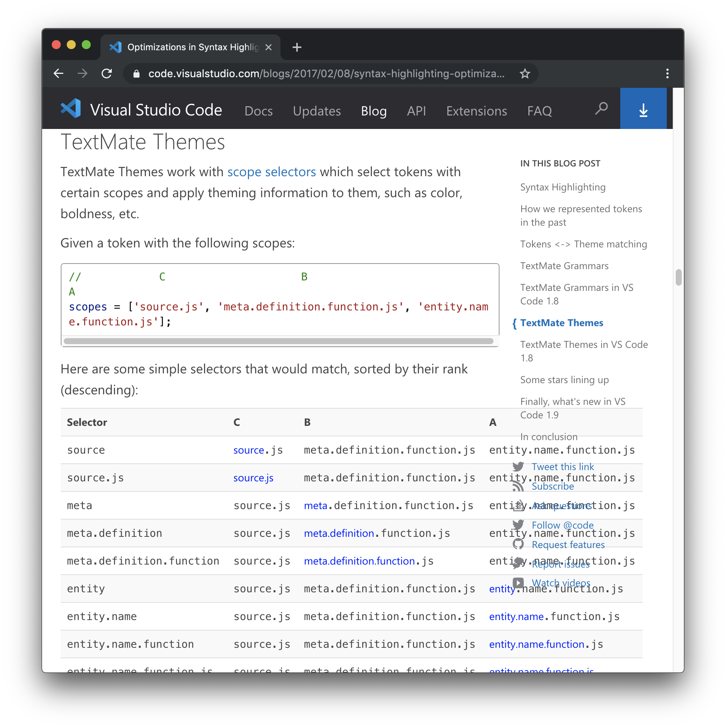Screen dimensions: 726x728
Task: Click the Visual Studio Code logo
Action: pyautogui.click(x=72, y=108)
